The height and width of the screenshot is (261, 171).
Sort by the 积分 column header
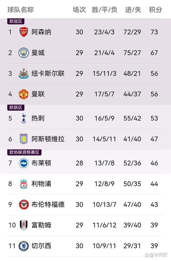click(155, 10)
